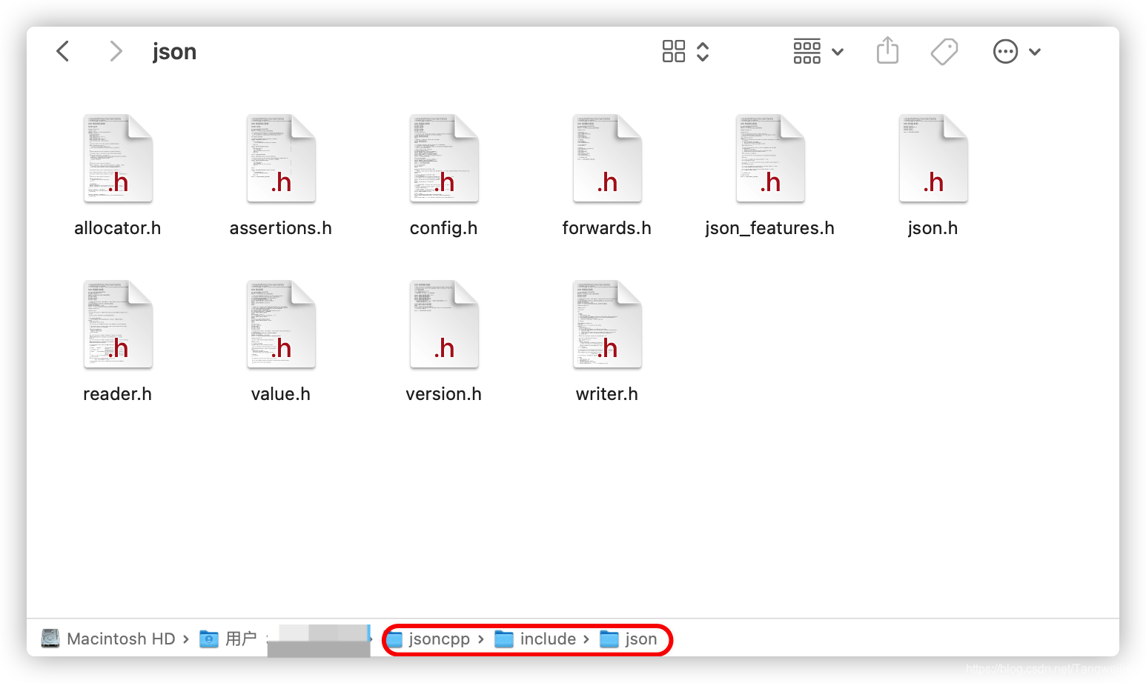Viewport: 1146px width, 683px height.
Task: Select the value.h file icon
Action: (281, 324)
